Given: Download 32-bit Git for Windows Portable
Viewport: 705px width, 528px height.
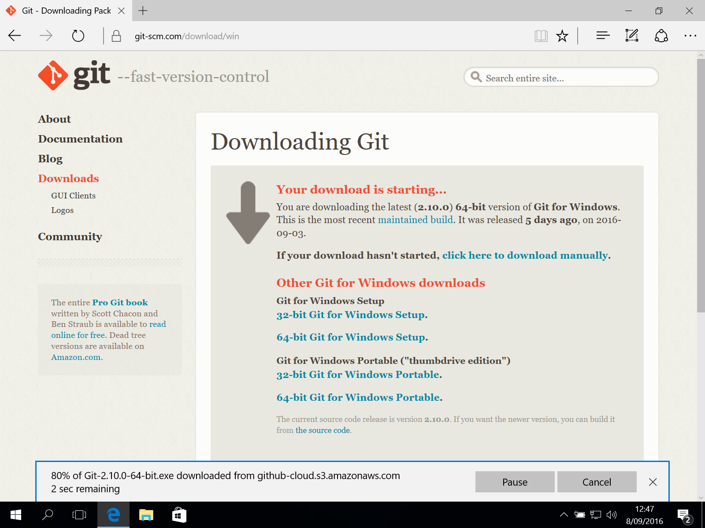Looking at the screenshot, I should [358, 374].
